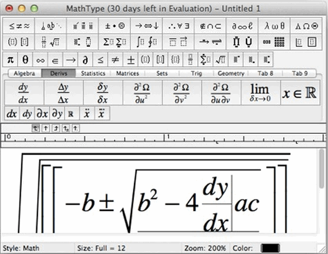The width and height of the screenshot is (328, 254).
Task: Select the right-aligned tab stop button
Action: pyautogui.click(x=56, y=128)
